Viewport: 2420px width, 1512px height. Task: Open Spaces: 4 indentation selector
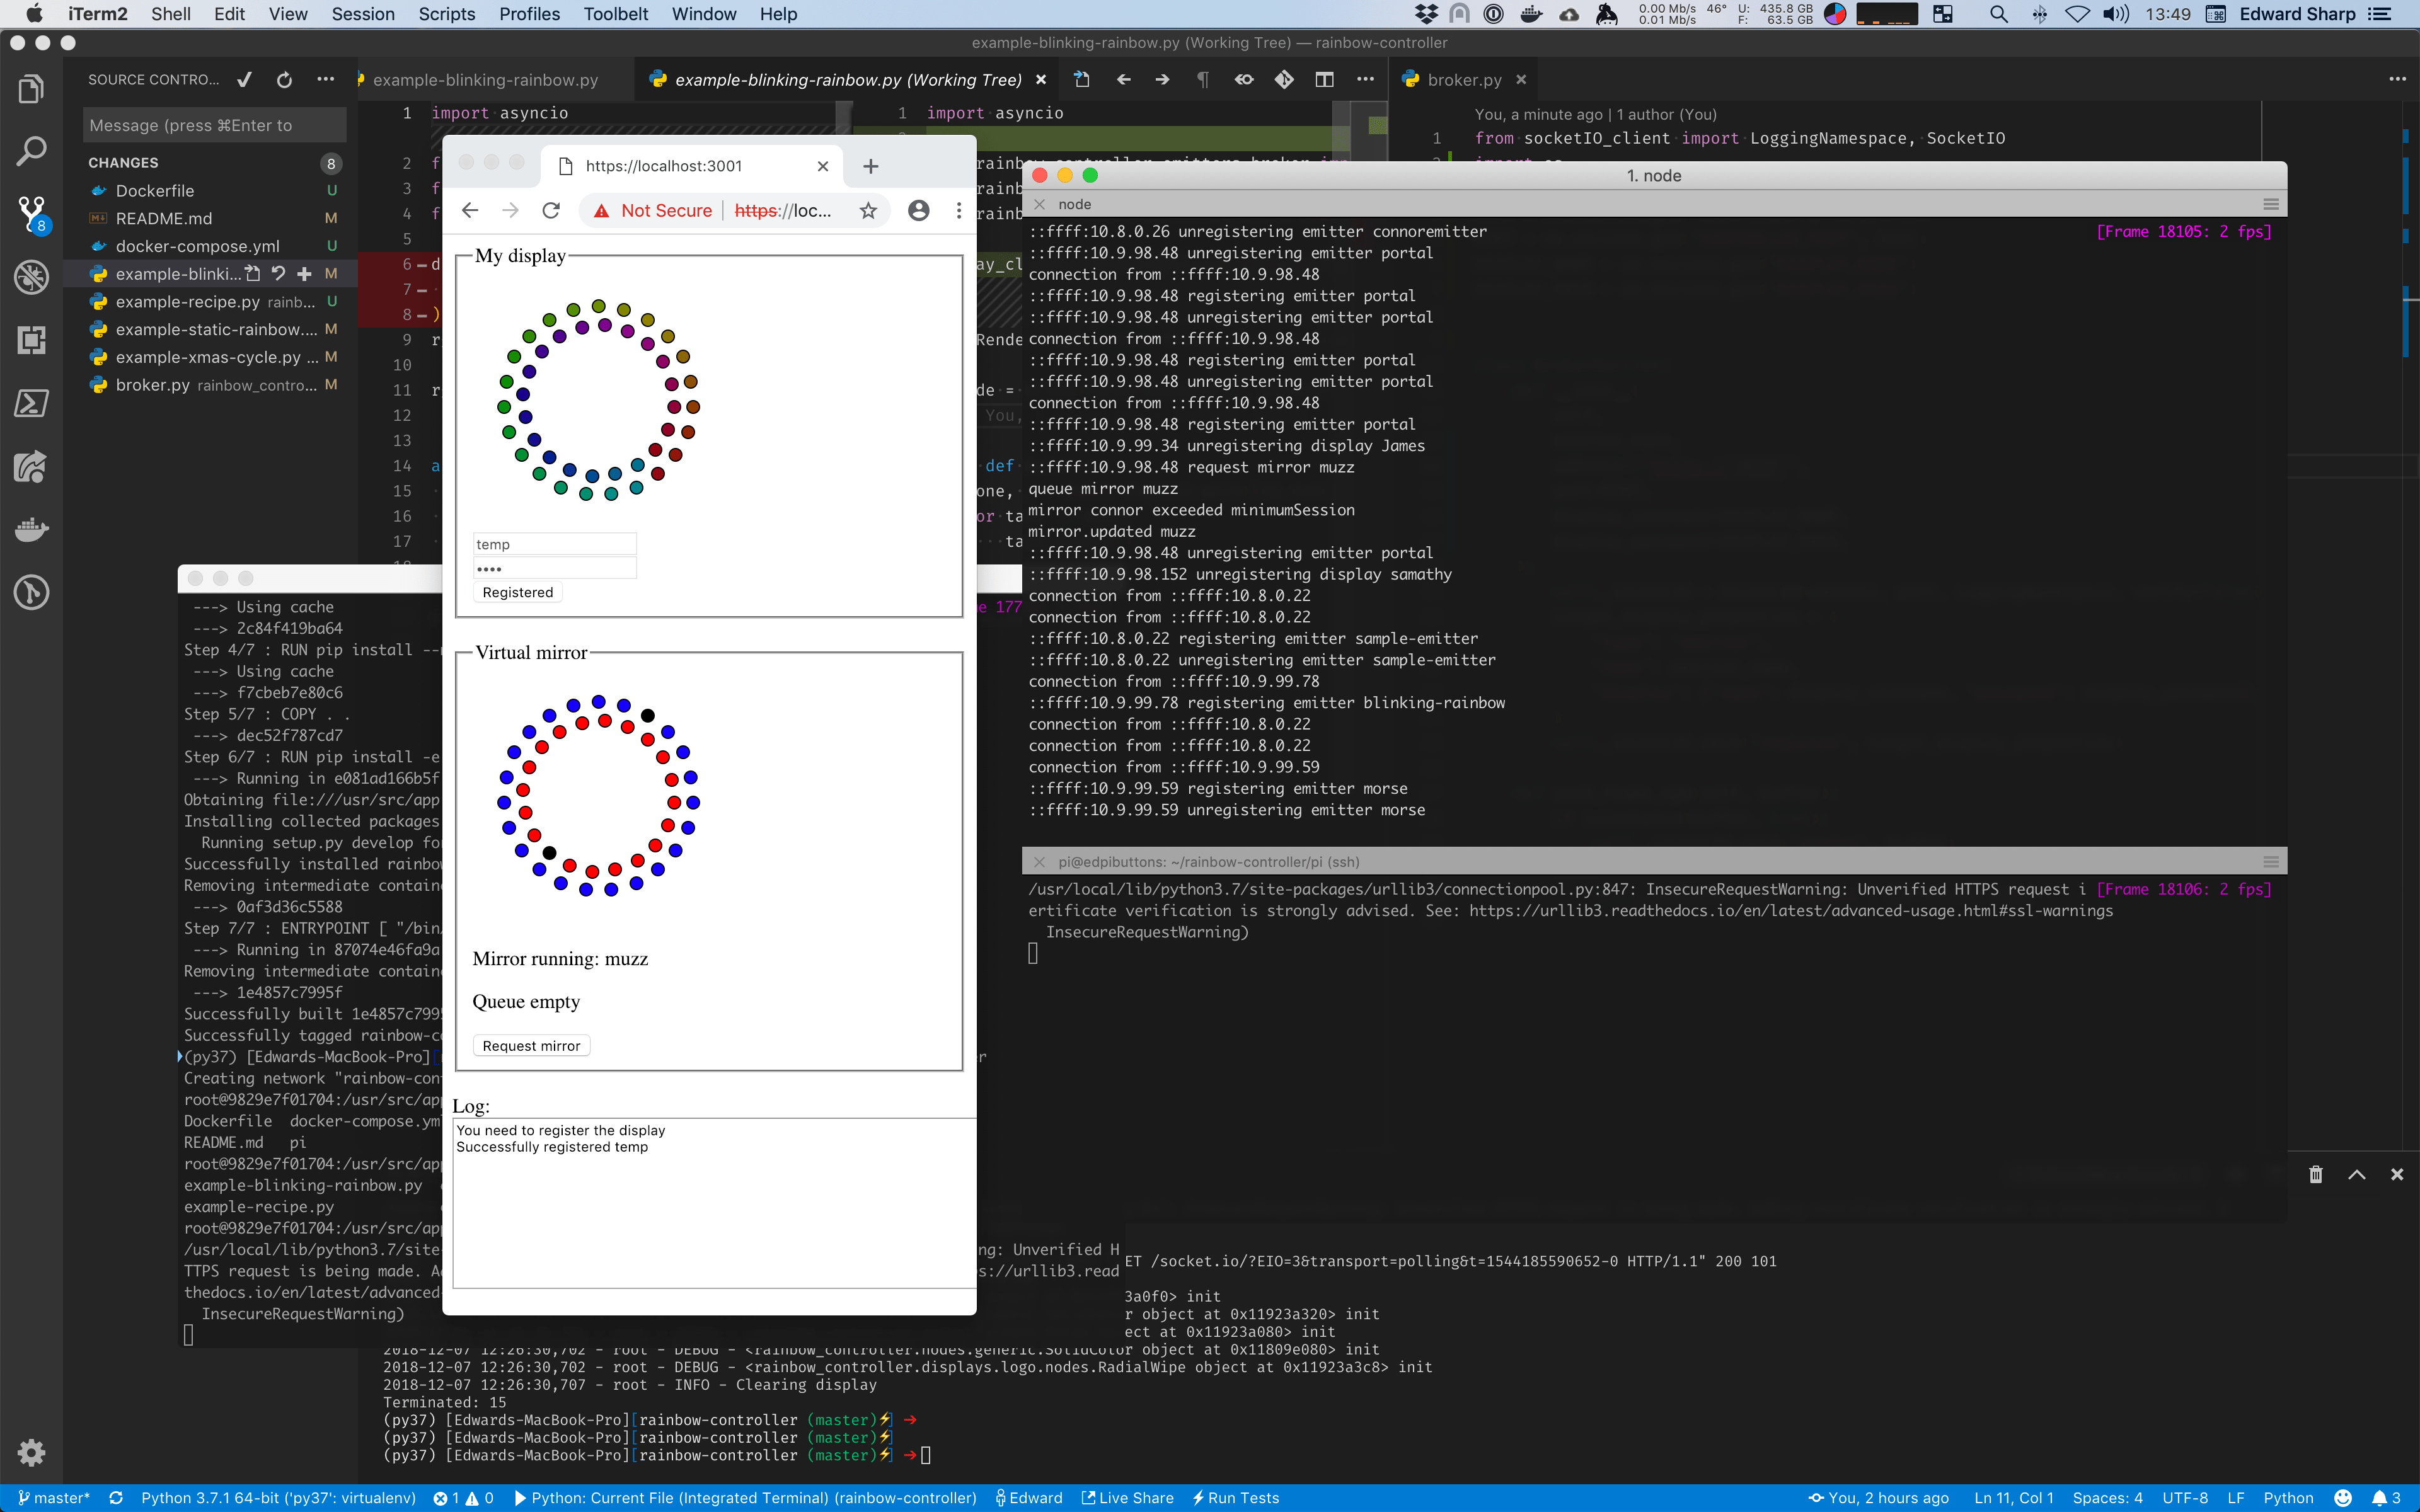2107,1497
